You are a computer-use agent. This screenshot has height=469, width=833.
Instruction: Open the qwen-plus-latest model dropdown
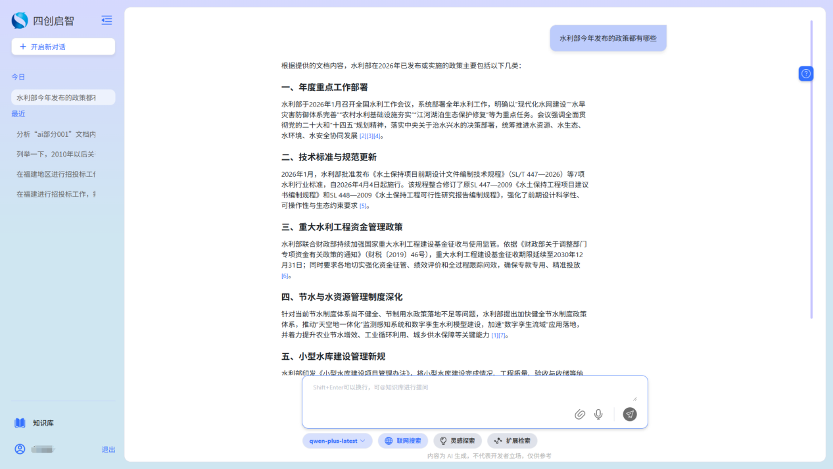(x=337, y=441)
